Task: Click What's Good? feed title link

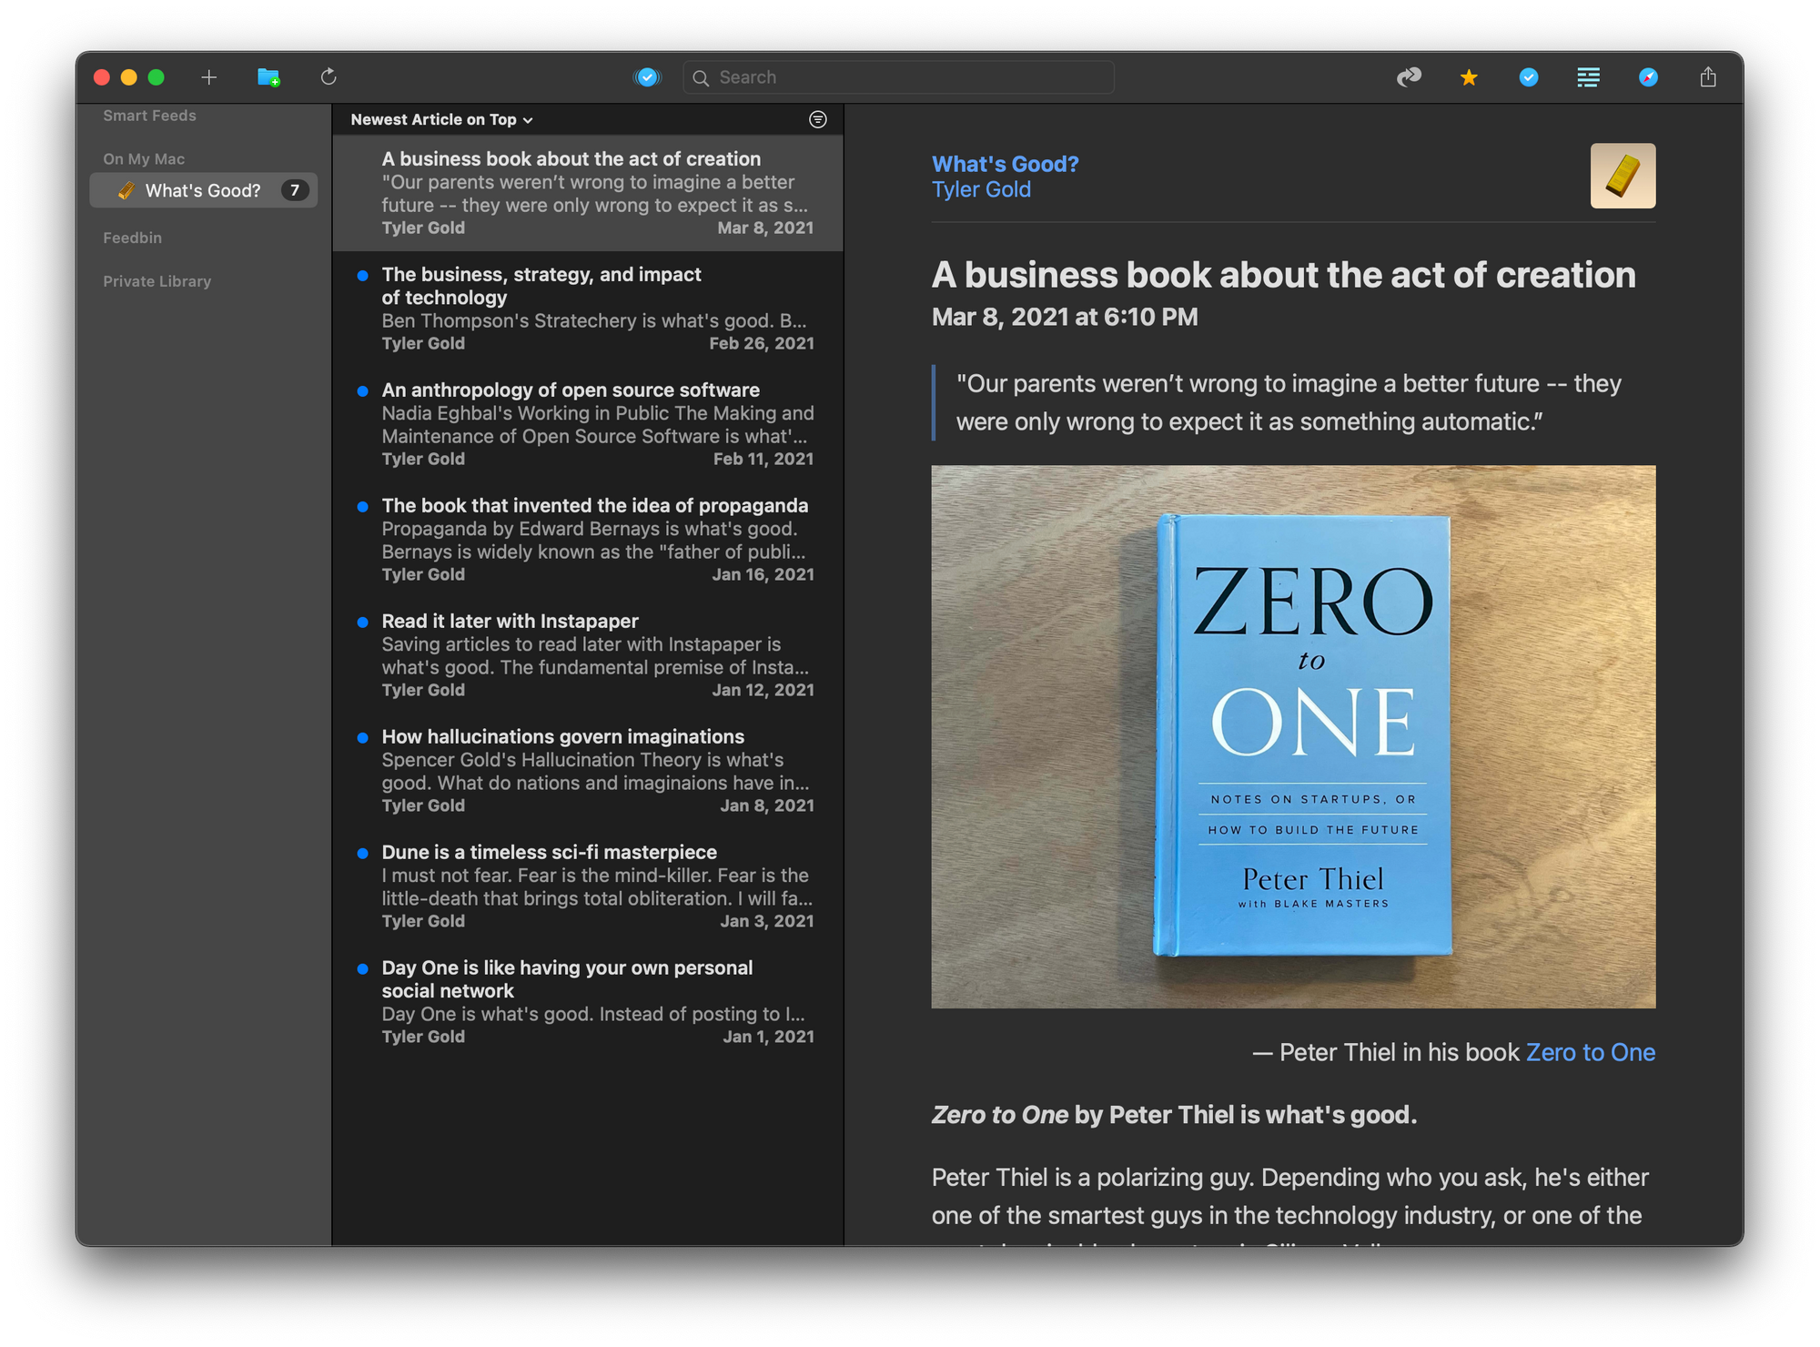Action: pyautogui.click(x=1005, y=164)
